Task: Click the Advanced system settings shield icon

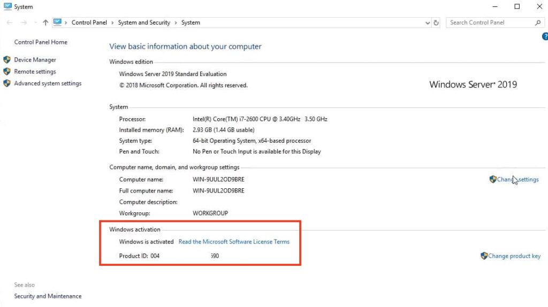Action: tap(7, 83)
